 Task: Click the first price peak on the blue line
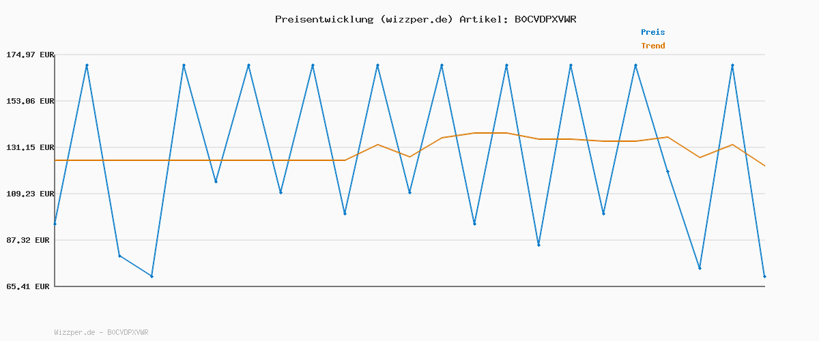click(x=87, y=65)
